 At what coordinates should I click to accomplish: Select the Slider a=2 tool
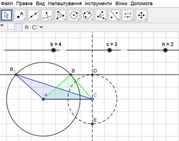[x=128, y=15]
